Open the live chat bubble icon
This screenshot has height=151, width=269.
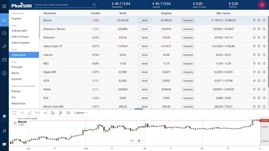pos(4,144)
